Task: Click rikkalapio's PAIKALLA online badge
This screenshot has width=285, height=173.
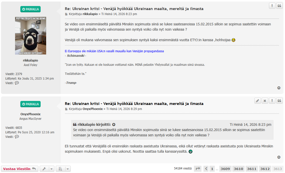Action: (30, 9)
